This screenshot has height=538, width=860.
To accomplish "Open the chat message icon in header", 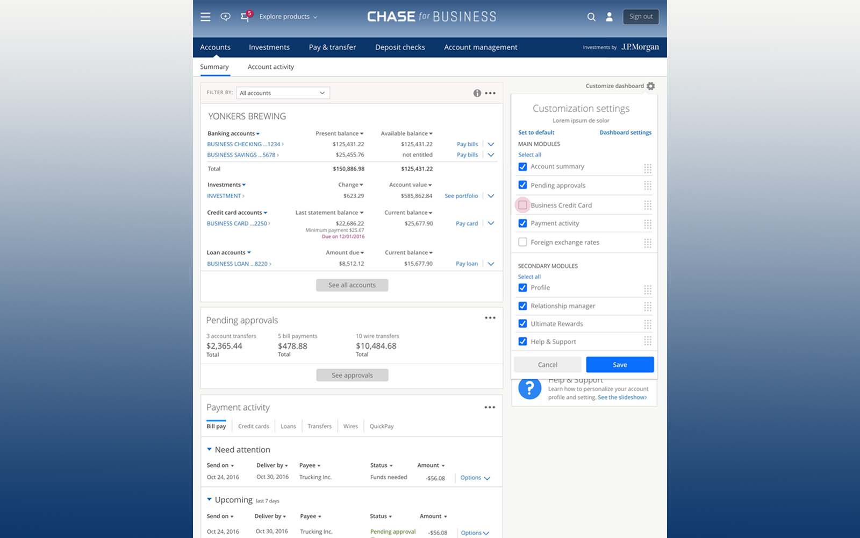I will [x=225, y=17].
